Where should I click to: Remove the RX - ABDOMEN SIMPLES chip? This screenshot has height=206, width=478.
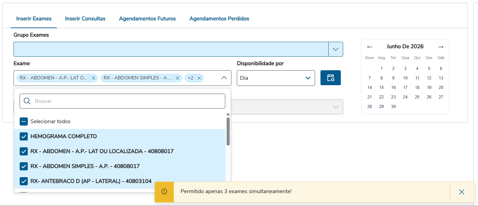point(178,78)
